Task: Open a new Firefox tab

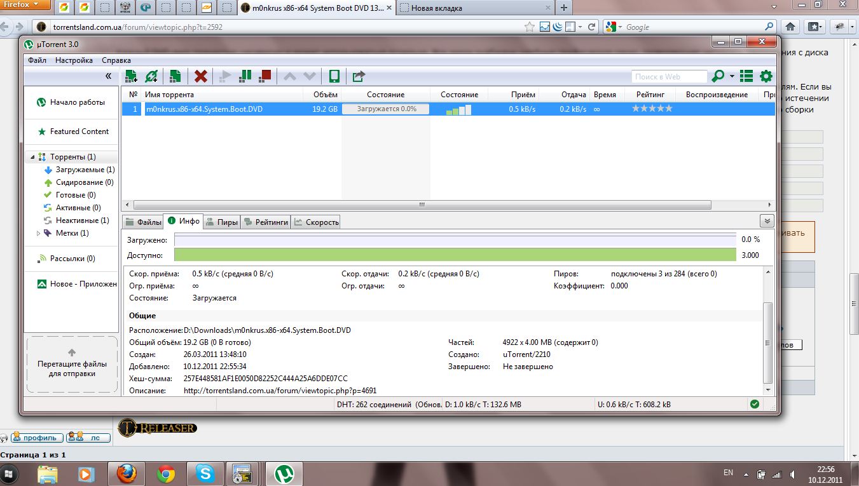Action: [563, 8]
